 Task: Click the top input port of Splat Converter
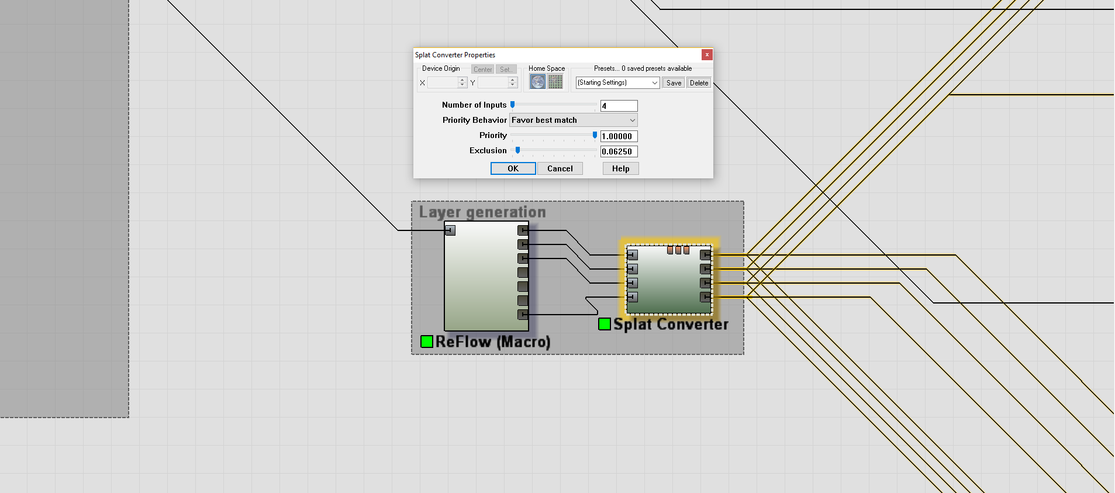633,255
